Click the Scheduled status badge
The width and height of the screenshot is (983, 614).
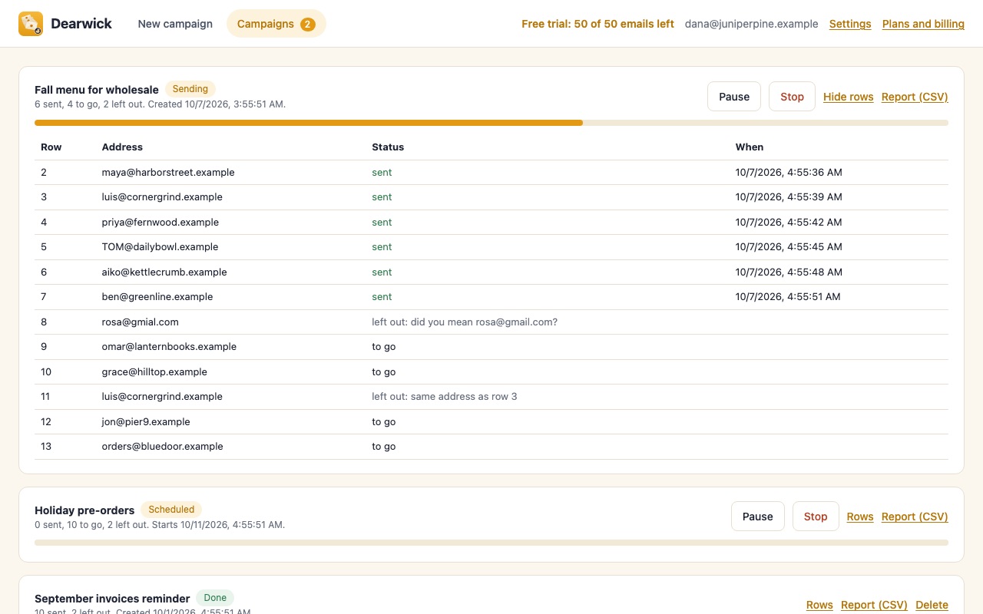click(171, 510)
